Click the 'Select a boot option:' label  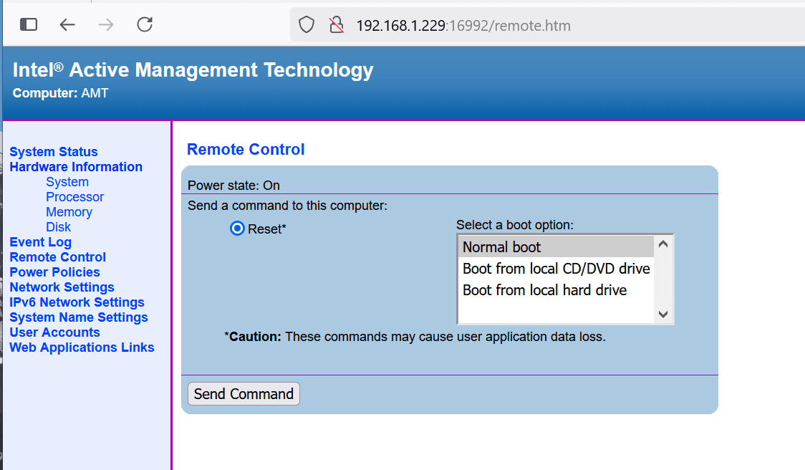tap(515, 225)
